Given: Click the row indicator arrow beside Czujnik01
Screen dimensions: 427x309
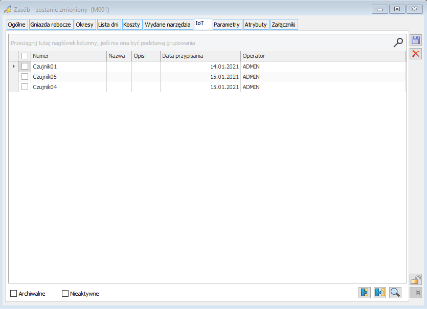Looking at the screenshot, I should pos(14,66).
